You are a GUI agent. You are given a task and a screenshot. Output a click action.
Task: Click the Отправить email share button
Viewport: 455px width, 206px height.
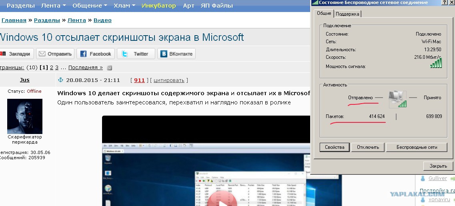[55, 54]
